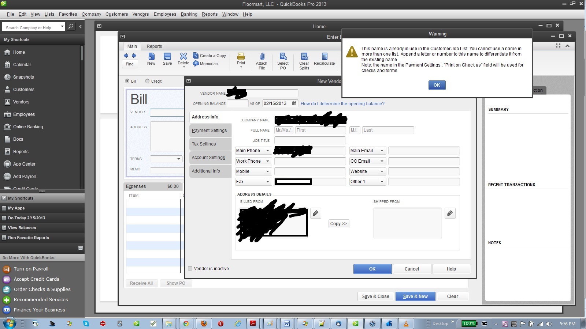The width and height of the screenshot is (586, 329).
Task: Click the Select PO icon
Action: 283,56
